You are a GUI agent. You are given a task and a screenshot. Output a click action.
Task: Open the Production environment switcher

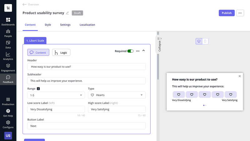click(x=8, y=102)
